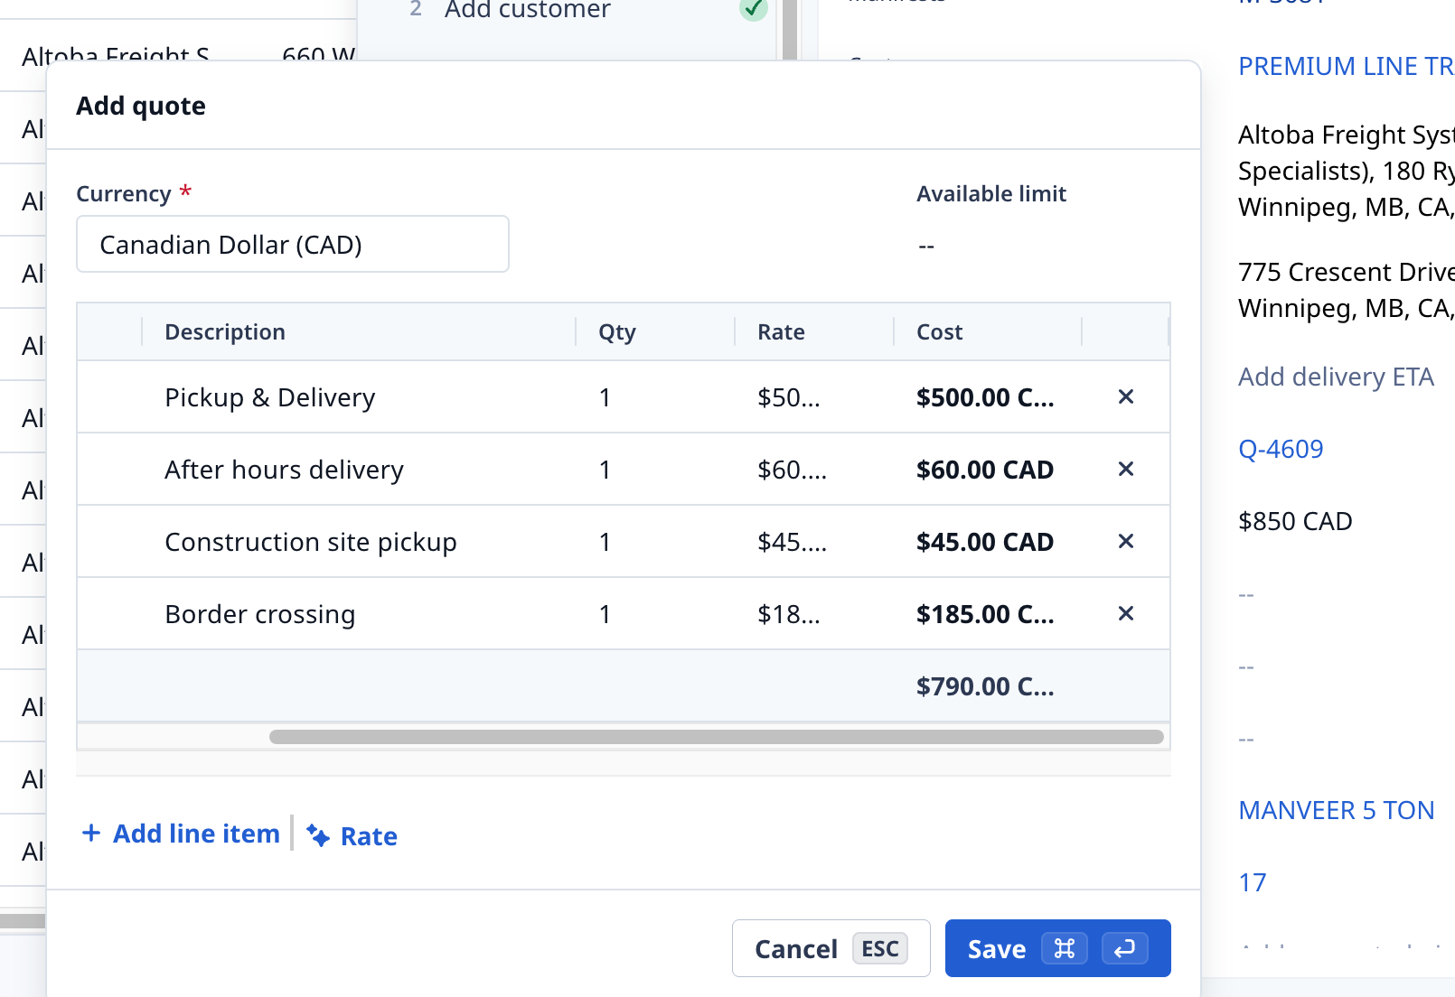Remove the Pickup & Delivery line item

coord(1125,397)
